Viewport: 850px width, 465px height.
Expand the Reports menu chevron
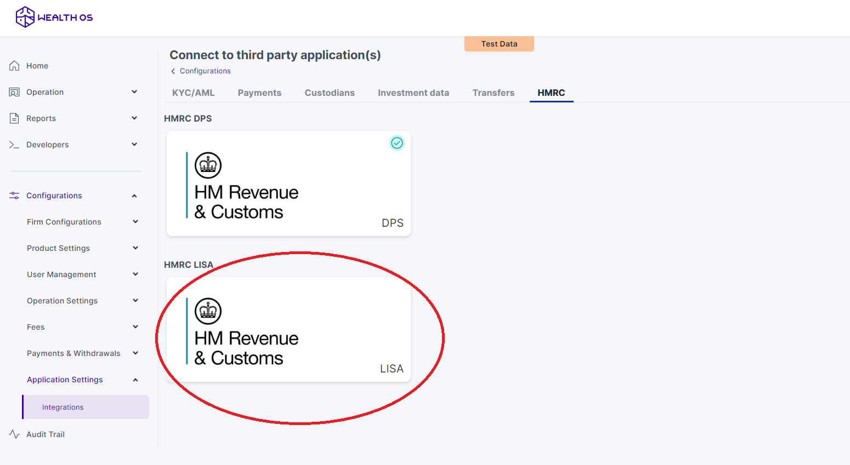tap(134, 118)
